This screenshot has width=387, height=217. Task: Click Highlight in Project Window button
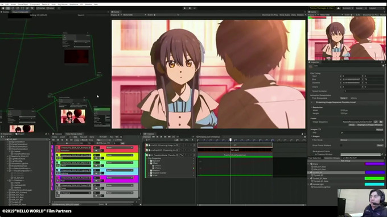click(x=369, y=125)
